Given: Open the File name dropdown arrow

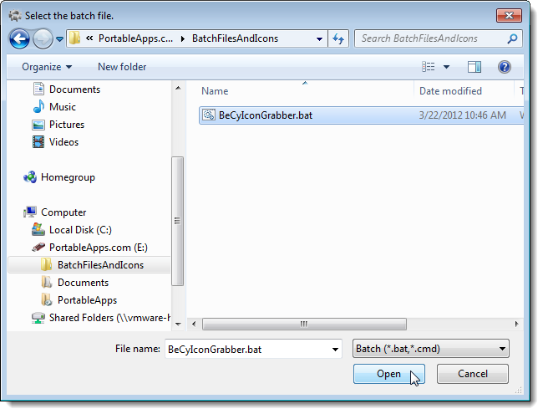Looking at the screenshot, I should 335,349.
